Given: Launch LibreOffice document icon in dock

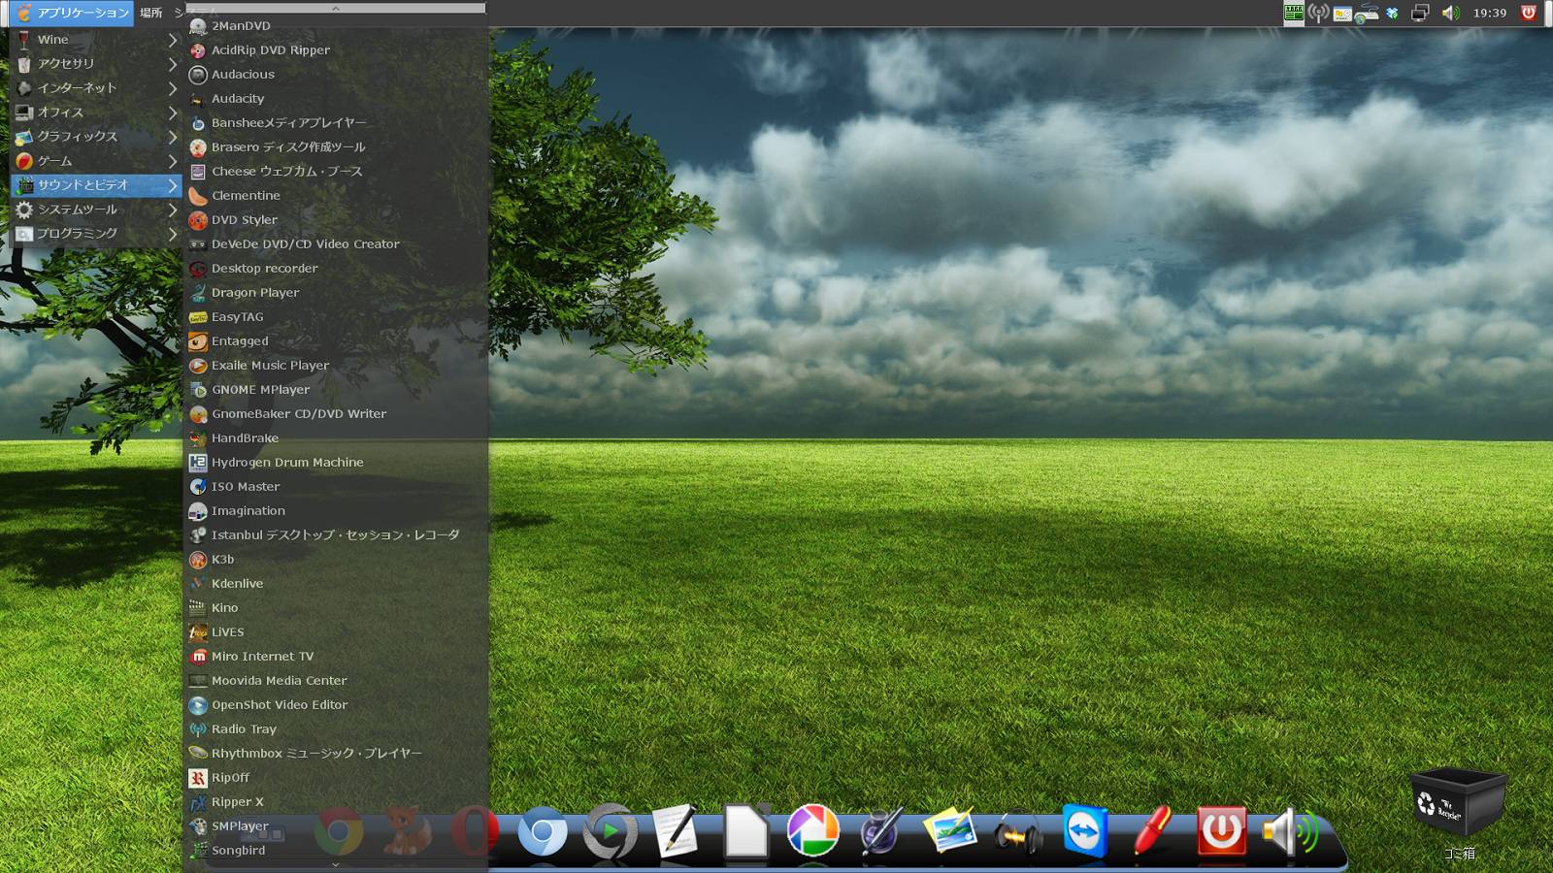Looking at the screenshot, I should tap(746, 831).
